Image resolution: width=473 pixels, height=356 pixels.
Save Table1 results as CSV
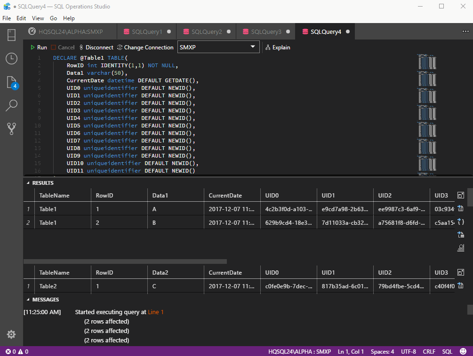click(461, 208)
